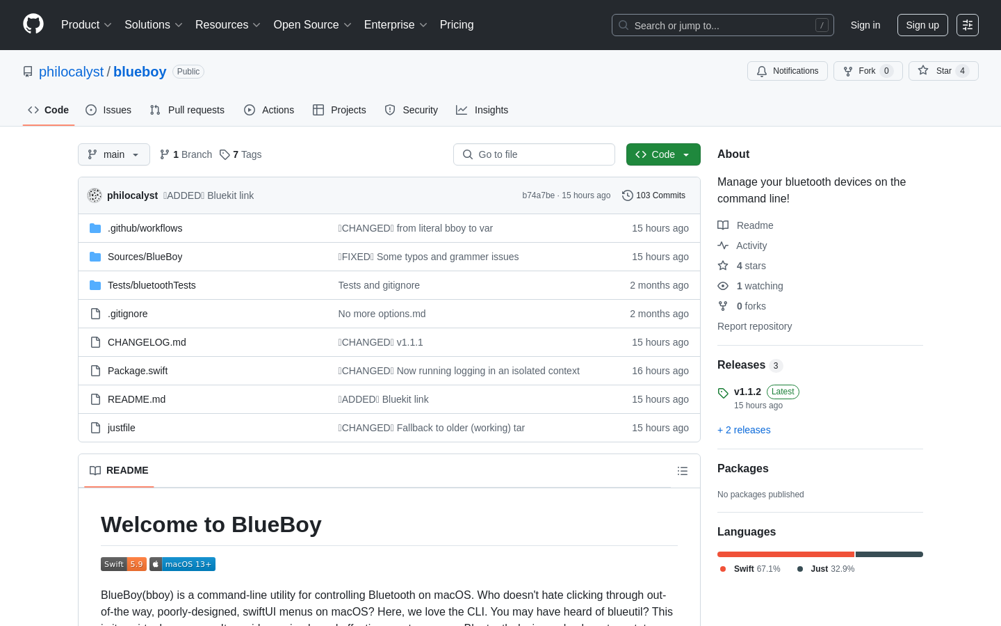Image resolution: width=1001 pixels, height=626 pixels.
Task: View the 1 Branch list
Action: click(x=186, y=154)
